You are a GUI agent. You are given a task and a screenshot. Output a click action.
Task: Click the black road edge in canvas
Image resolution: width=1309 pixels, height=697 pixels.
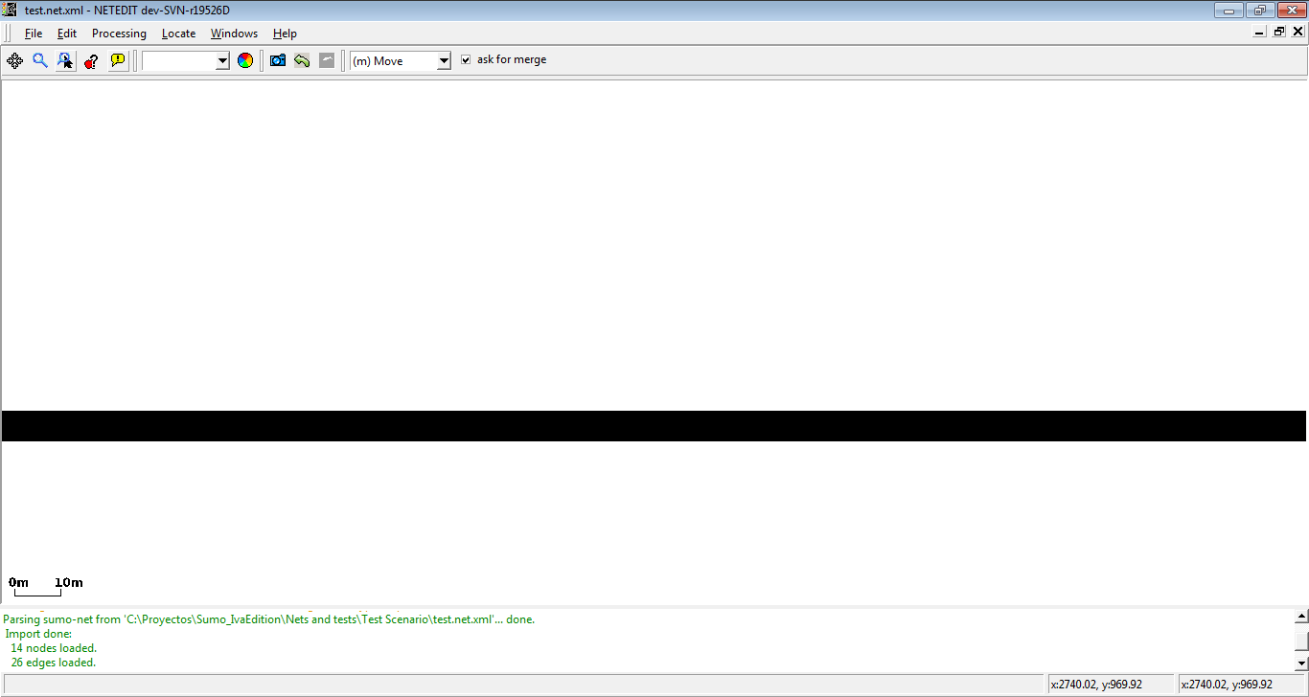654,426
